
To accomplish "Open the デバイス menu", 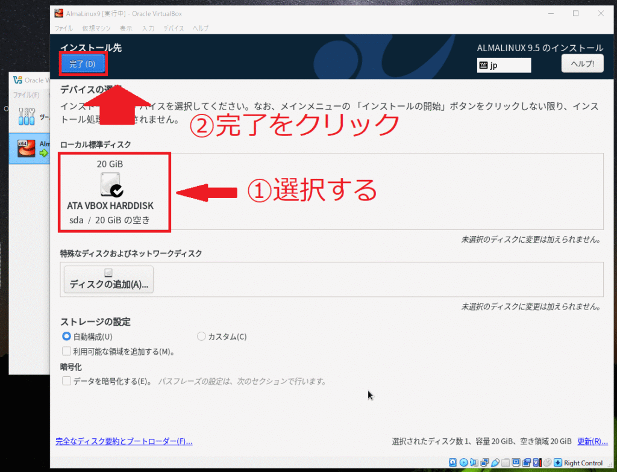I will tap(174, 28).
